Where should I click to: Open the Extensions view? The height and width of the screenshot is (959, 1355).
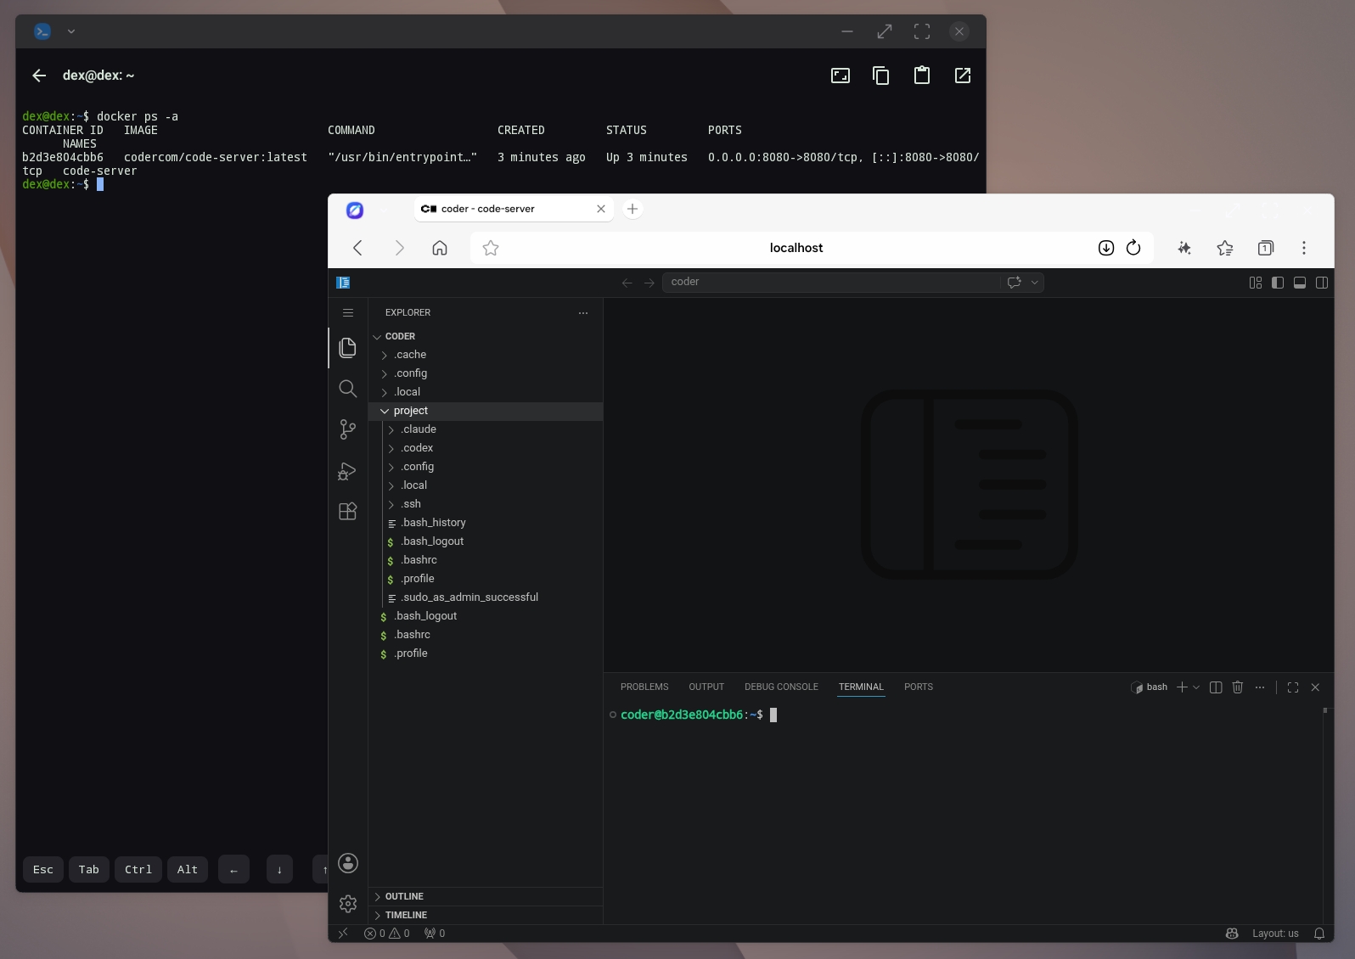(x=347, y=511)
